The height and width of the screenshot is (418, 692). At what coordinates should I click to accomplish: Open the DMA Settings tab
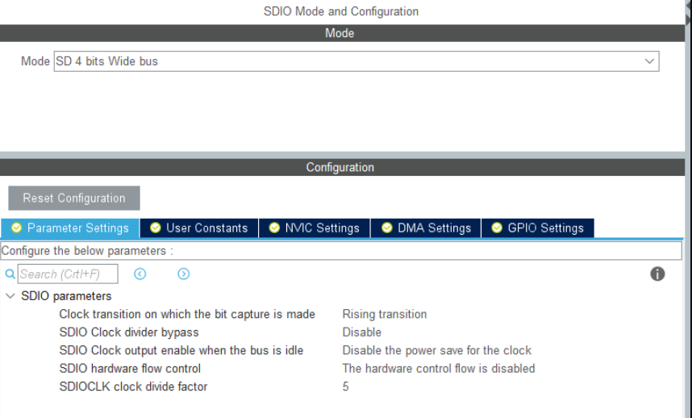click(x=434, y=228)
